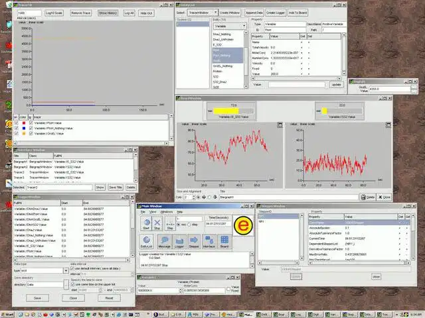Open TracerWindow select dropdown in EntityList

pyautogui.click(x=202, y=13)
